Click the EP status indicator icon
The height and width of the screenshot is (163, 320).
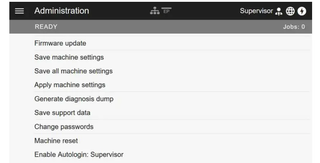[x=166, y=10]
